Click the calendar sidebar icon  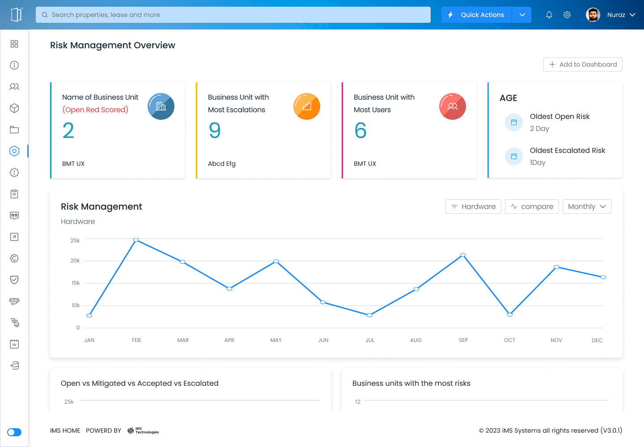pos(14,344)
